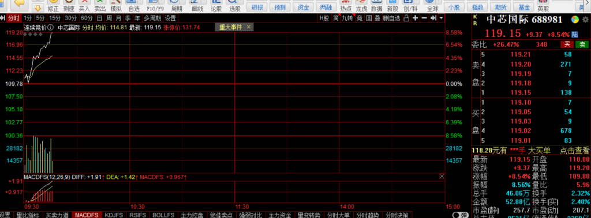Expand the dropdown arrow after chart toolbar
The width and height of the screenshot is (591, 218).
[442, 18]
